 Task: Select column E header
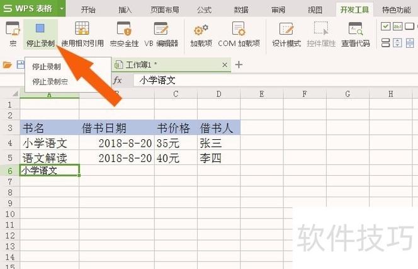tap(262, 94)
